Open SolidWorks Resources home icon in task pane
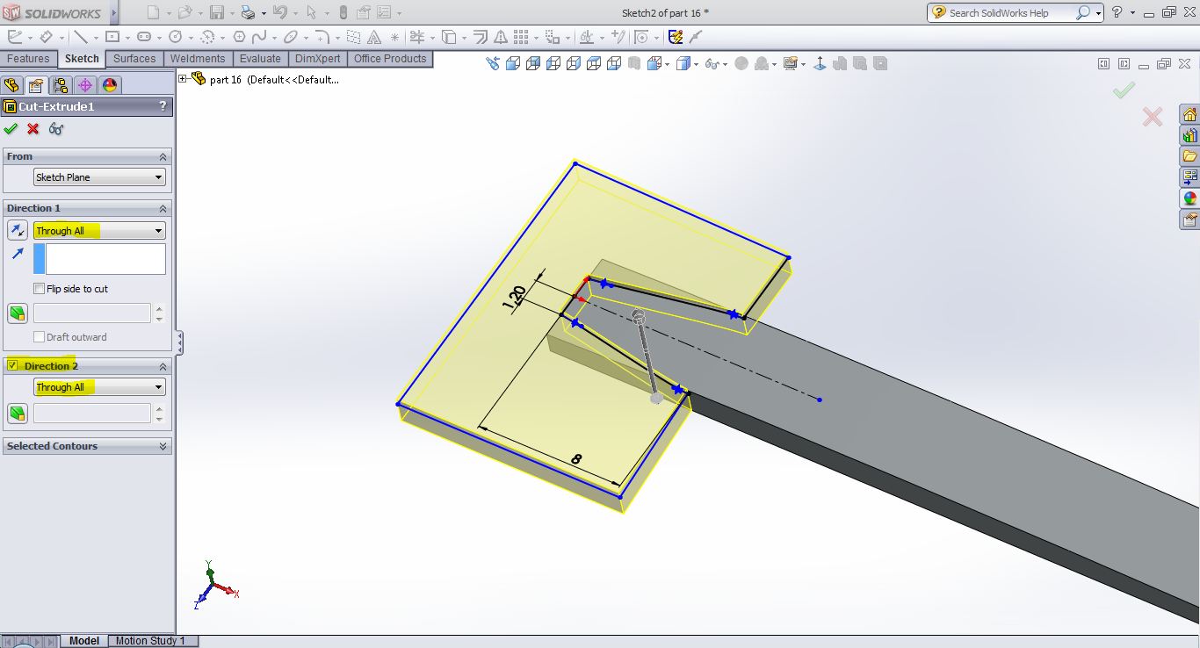1200x648 pixels. [1189, 115]
